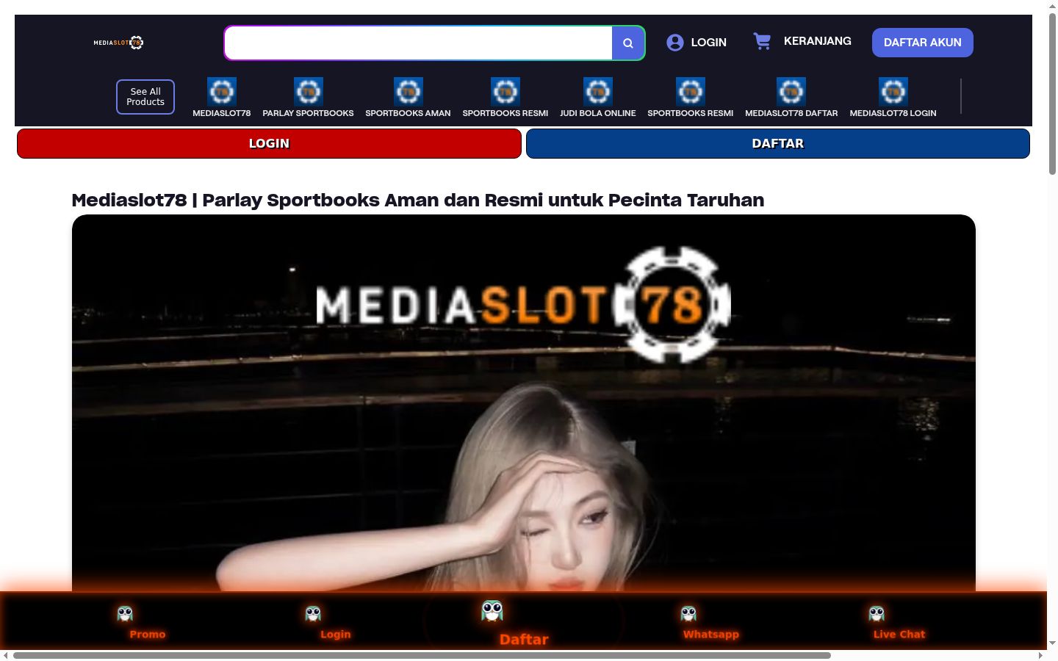Click the See All Products button
The image size is (1058, 661).
145,97
